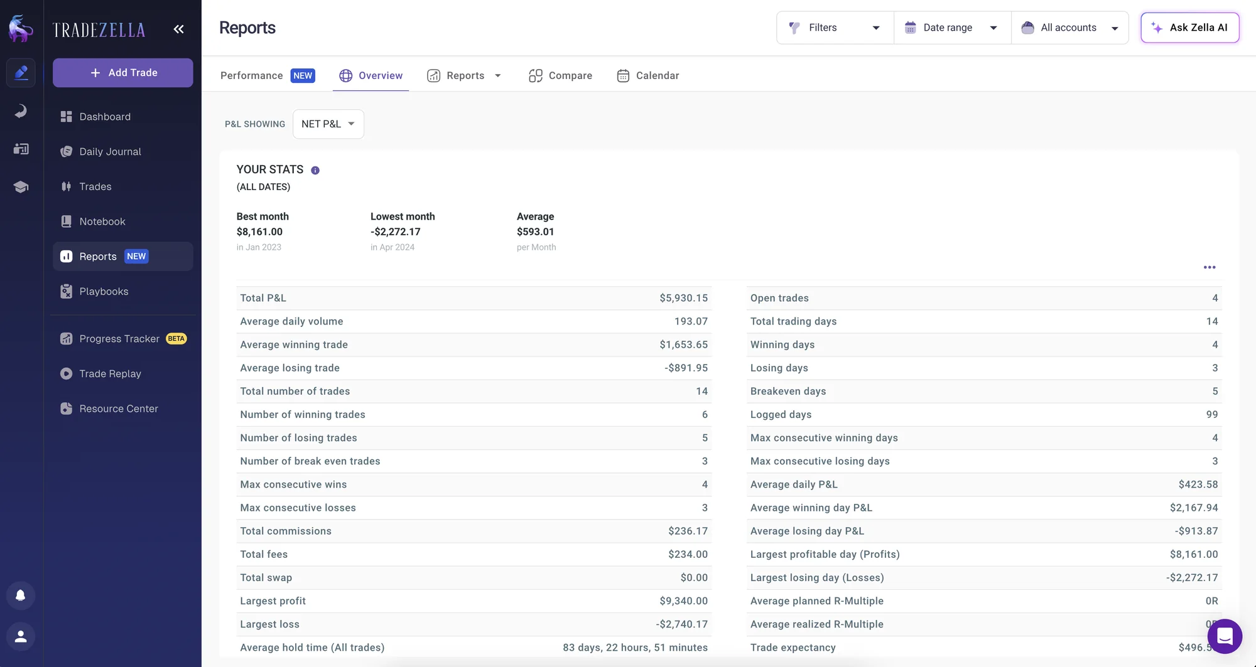The width and height of the screenshot is (1256, 667).
Task: Open Daily Journal from the sidebar
Action: tap(123, 152)
